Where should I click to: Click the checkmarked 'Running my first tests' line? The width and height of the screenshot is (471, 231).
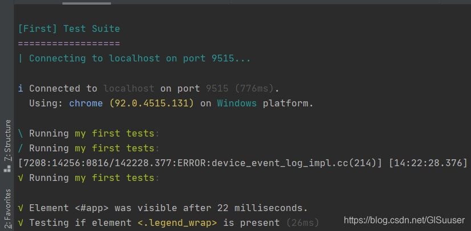tap(88, 178)
